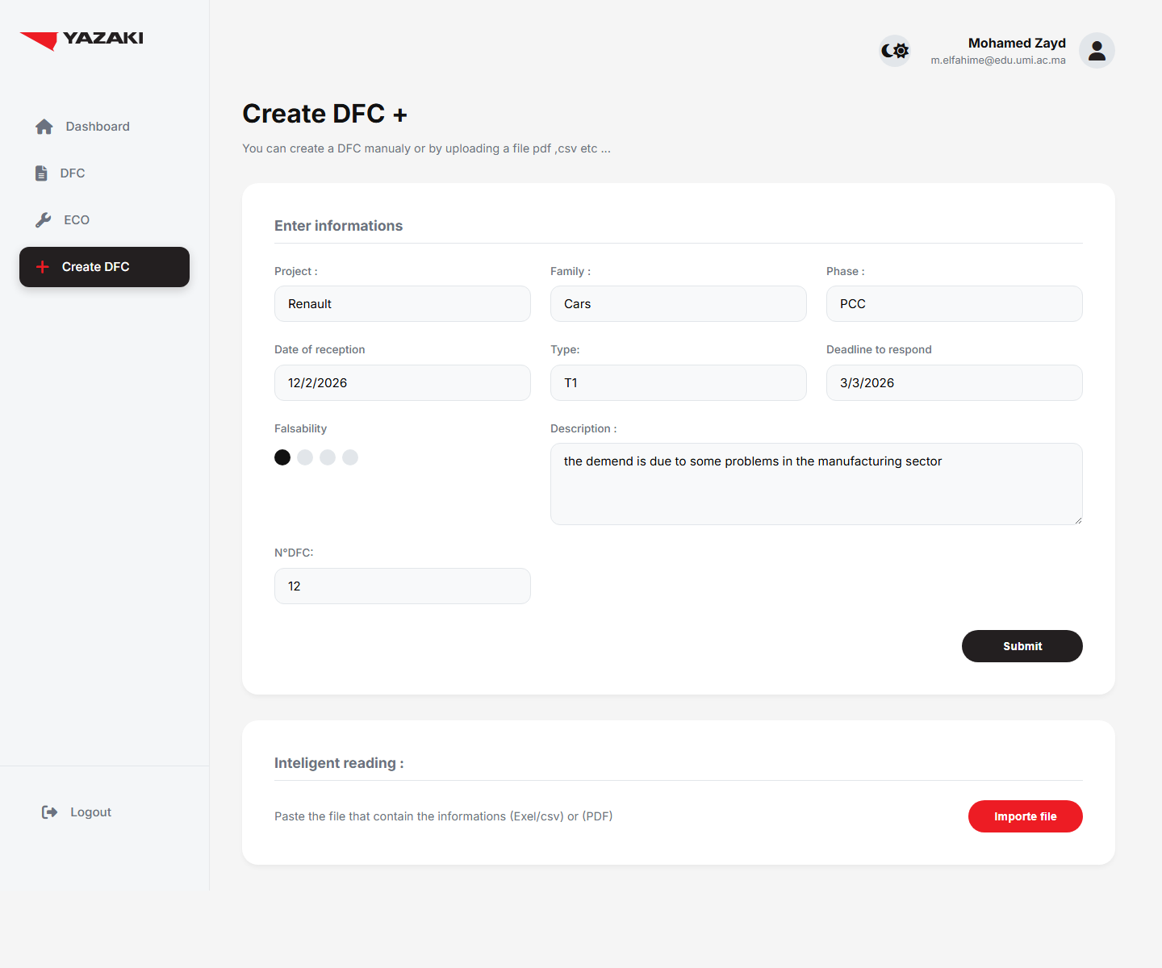Image resolution: width=1162 pixels, height=968 pixels.
Task: Select Create DFC in sidebar
Action: click(x=104, y=267)
